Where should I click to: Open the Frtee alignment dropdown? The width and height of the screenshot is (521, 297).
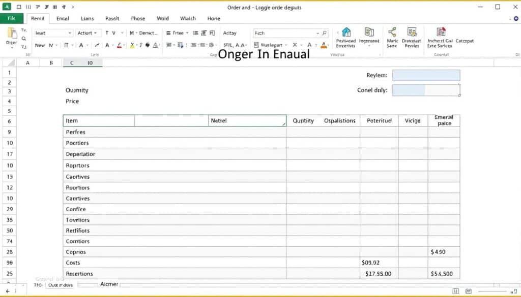point(177,33)
